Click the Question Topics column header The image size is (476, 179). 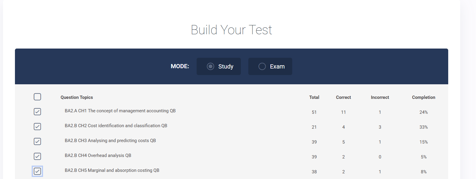77,97
